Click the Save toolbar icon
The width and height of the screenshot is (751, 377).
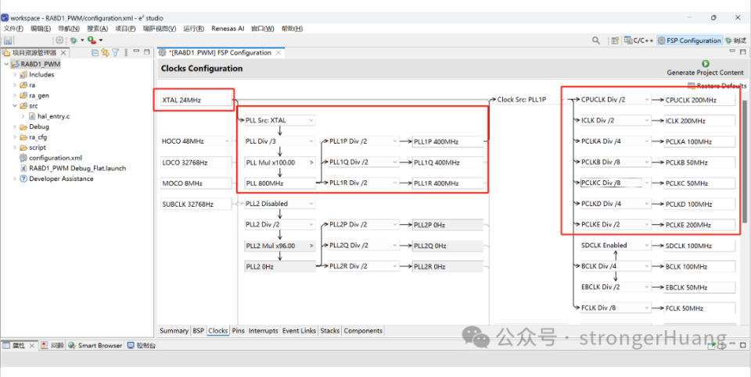pyautogui.click(x=8, y=41)
